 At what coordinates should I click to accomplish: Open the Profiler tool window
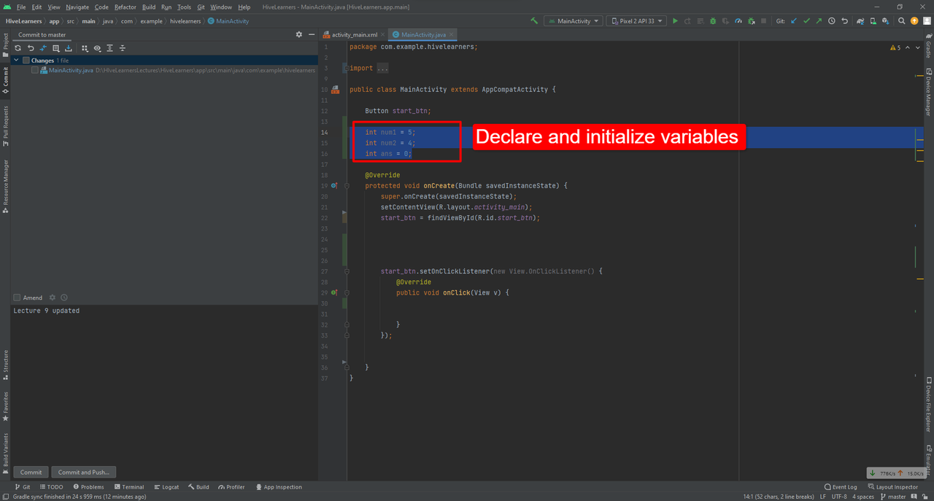pyautogui.click(x=231, y=487)
